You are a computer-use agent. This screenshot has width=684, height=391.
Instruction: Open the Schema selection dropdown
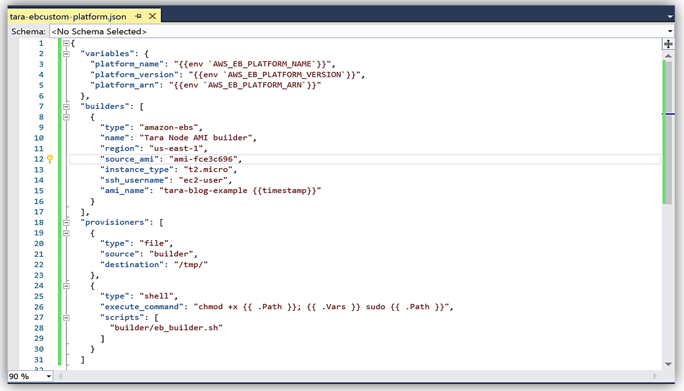click(671, 32)
